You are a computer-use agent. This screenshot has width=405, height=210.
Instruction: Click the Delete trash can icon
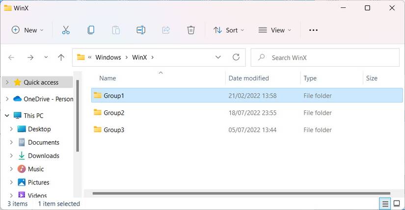click(191, 30)
